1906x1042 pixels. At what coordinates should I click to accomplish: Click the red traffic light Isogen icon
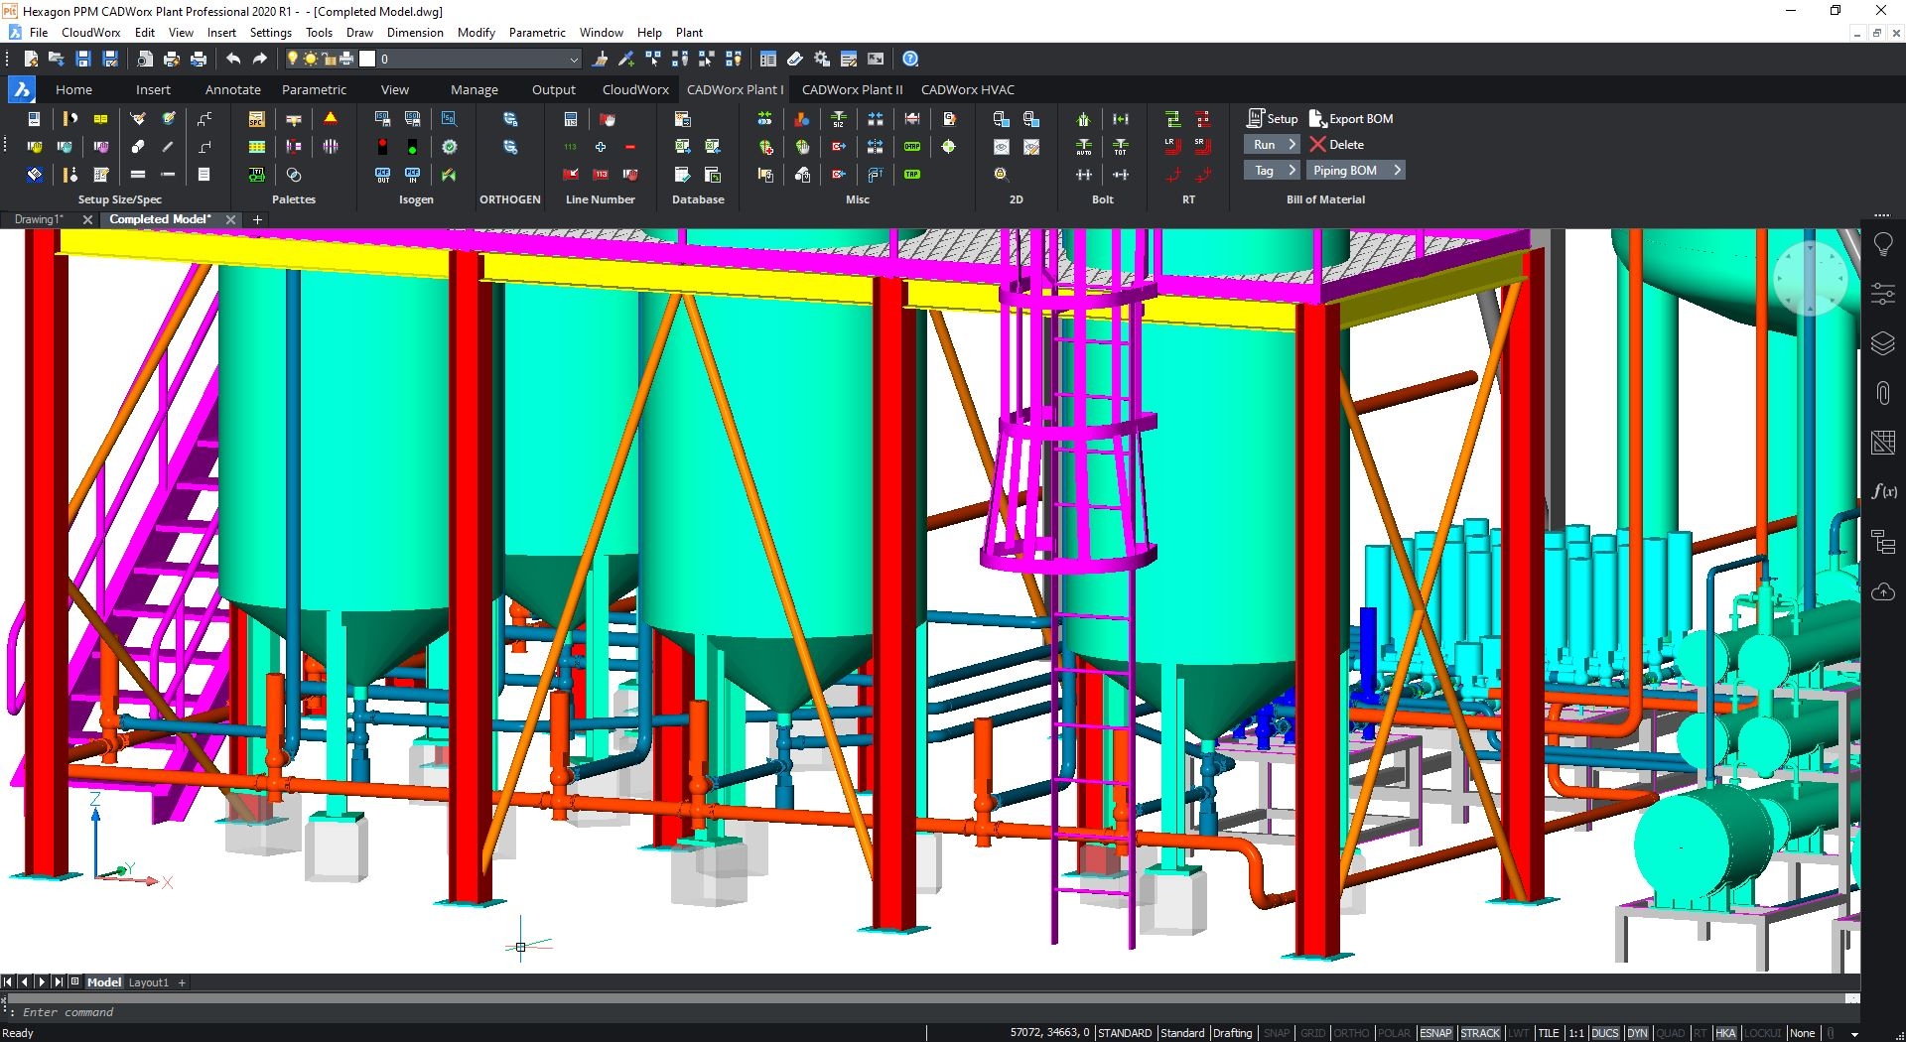[x=382, y=147]
